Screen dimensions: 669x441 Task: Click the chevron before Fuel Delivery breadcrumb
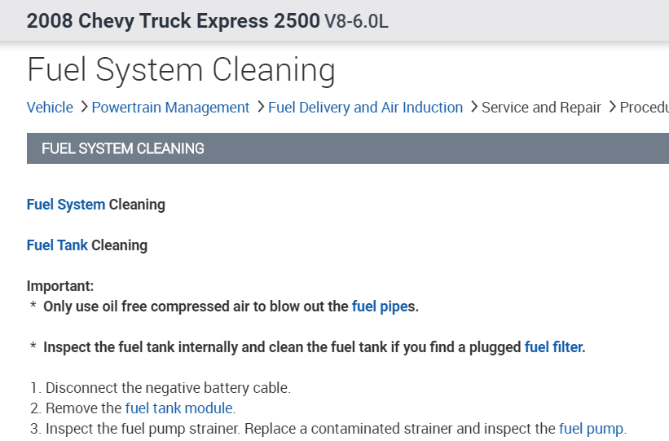259,108
